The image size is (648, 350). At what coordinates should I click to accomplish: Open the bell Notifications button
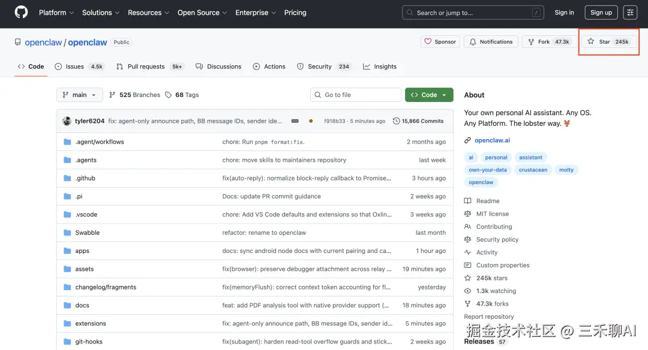click(491, 42)
